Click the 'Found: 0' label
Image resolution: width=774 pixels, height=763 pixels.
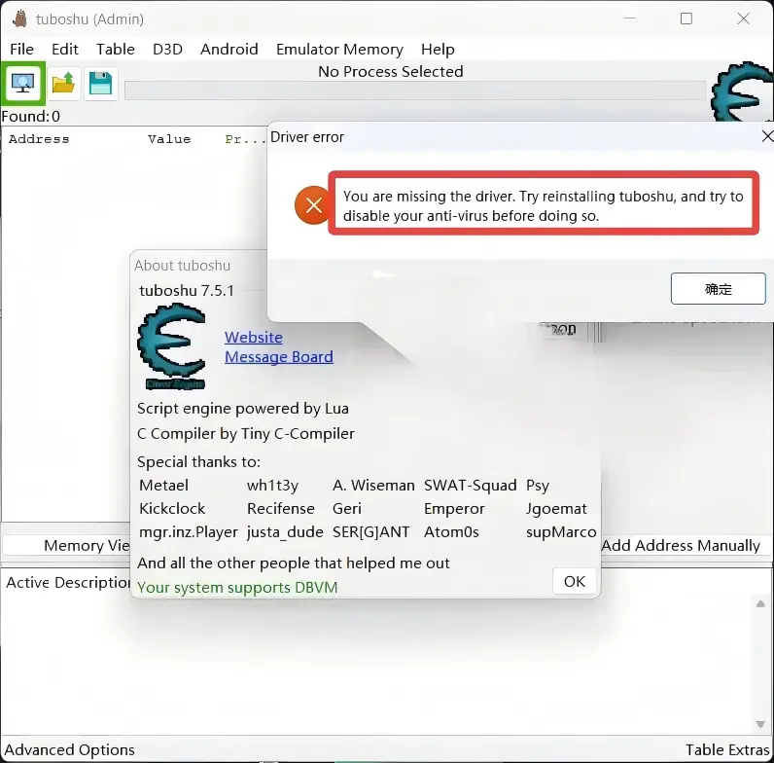[x=30, y=116]
